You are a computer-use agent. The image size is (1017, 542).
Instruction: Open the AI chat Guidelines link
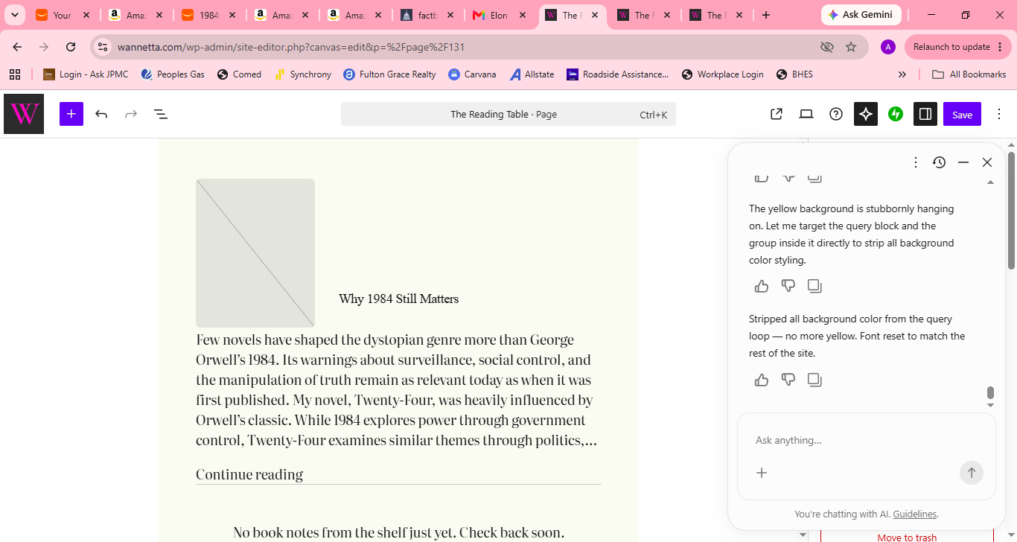[915, 514]
